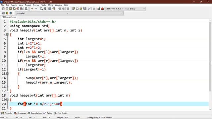Click 'Done parsing in 0.016 seconds' status text

tap(100, 118)
